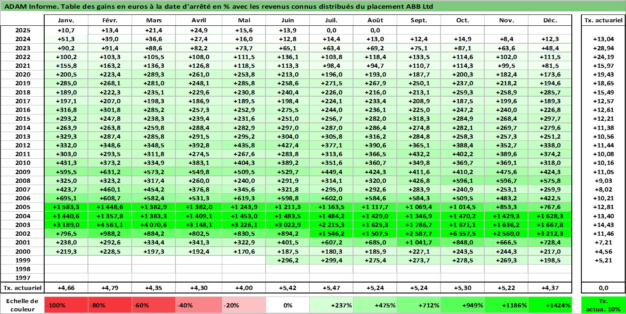This screenshot has height=314, width=626.
Task: Click the 2020 row label
Action: 22,74
